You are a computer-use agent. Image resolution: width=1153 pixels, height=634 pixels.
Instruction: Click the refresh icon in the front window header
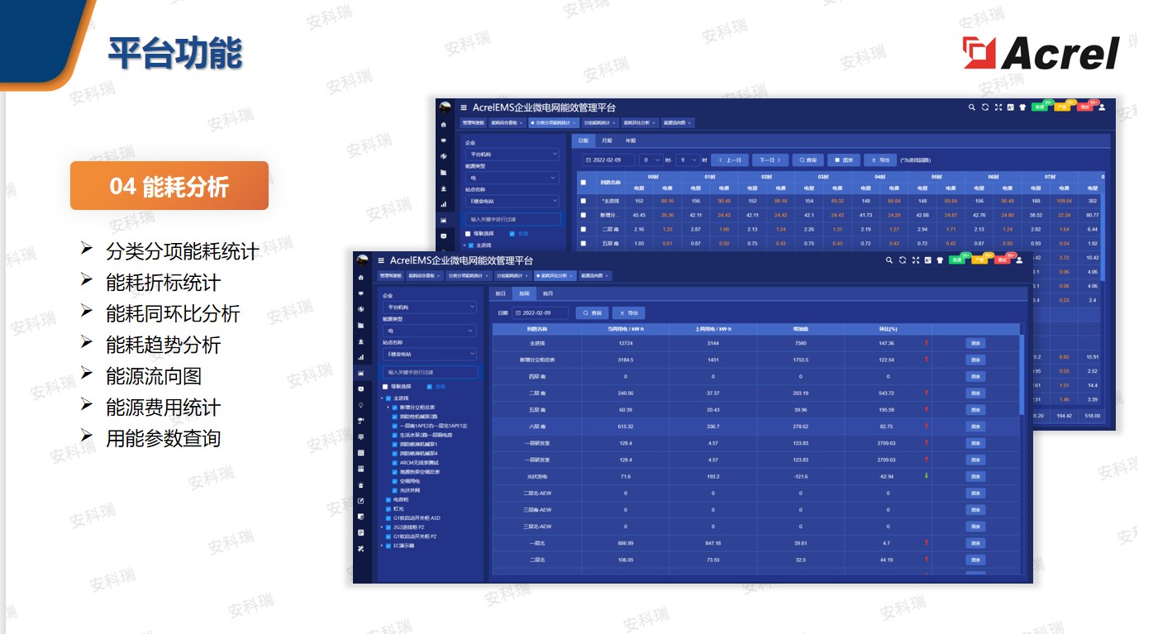click(x=903, y=260)
